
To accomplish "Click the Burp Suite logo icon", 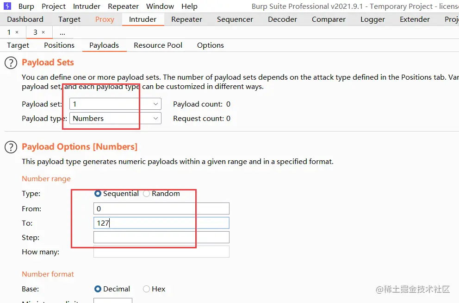I will click(x=7, y=6).
